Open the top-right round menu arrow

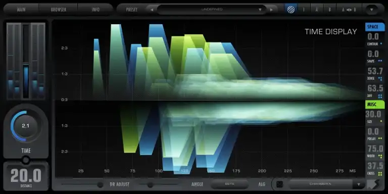[x=372, y=10]
